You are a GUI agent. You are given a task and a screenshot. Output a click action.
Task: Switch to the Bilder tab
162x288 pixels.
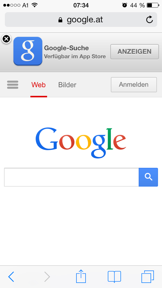click(67, 85)
